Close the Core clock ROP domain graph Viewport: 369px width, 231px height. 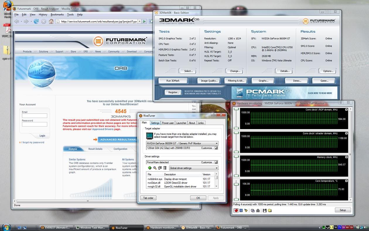point(346,110)
